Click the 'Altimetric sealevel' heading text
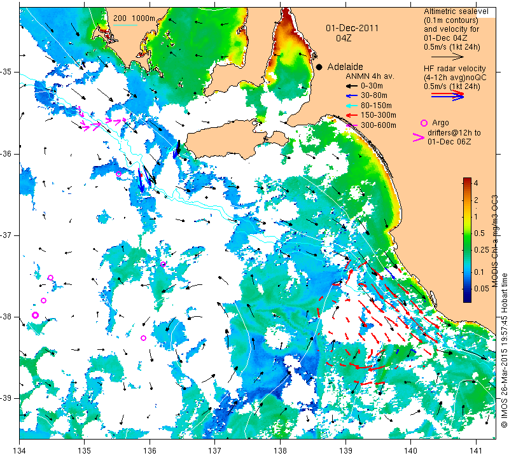This screenshot has height=458, width=509. click(x=456, y=11)
